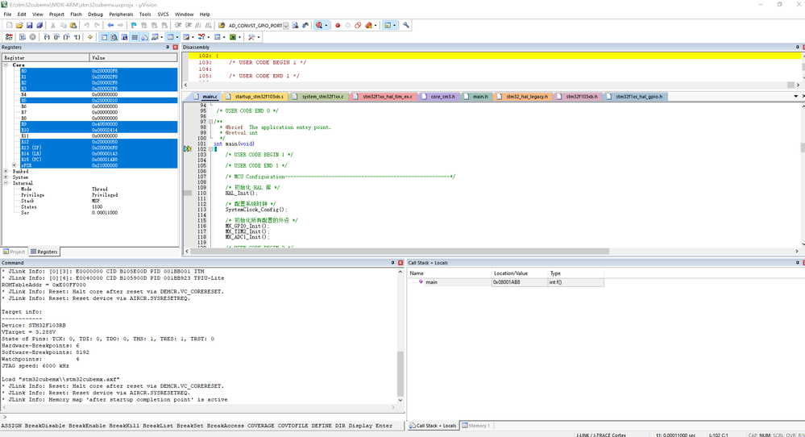The image size is (805, 437).
Task: Toggle auto-hide pin on the Registers panel
Action: [168, 48]
